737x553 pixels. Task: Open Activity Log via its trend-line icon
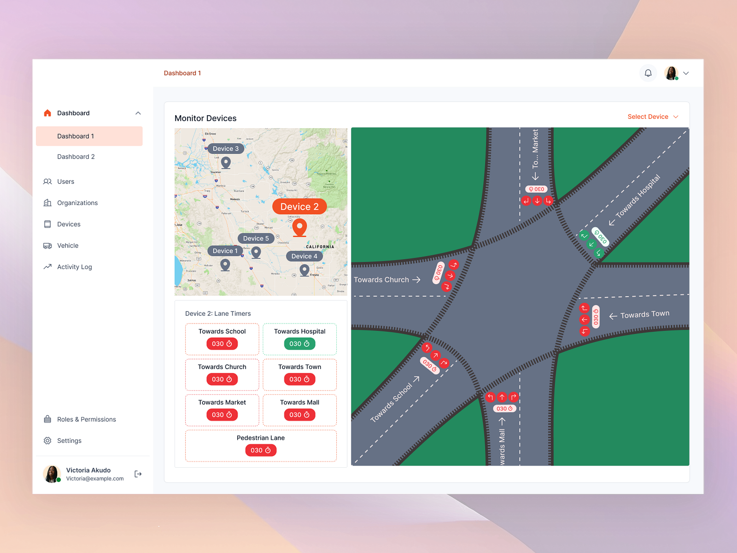(x=47, y=267)
